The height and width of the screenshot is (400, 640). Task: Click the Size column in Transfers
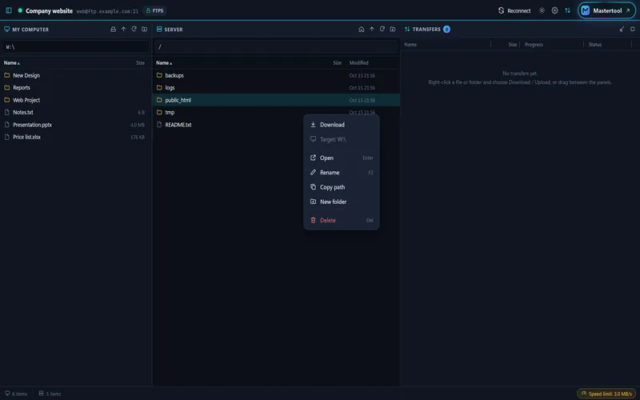point(512,45)
